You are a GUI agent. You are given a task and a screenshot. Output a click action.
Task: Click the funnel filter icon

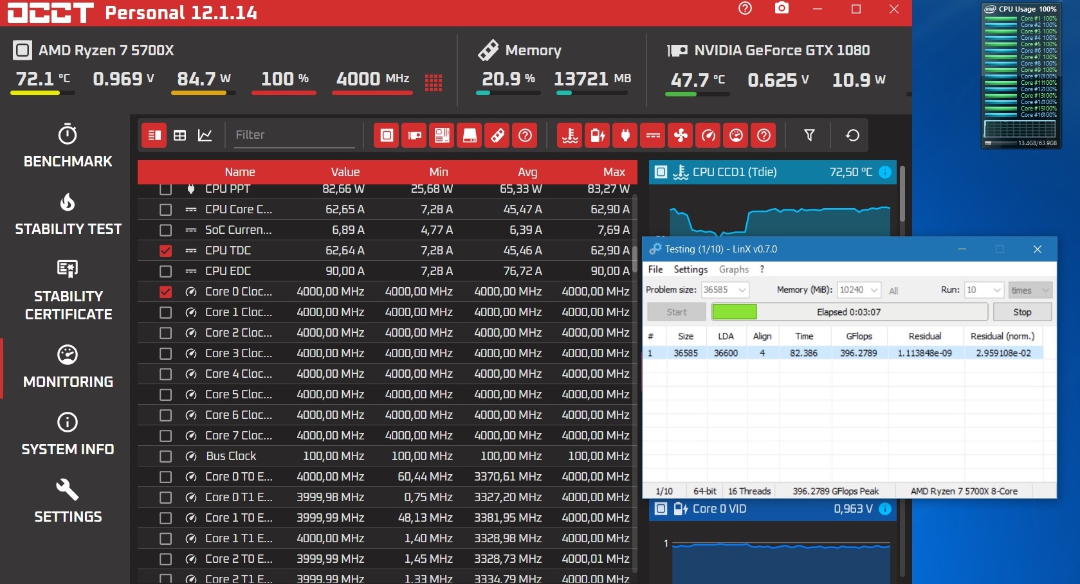pyautogui.click(x=809, y=135)
